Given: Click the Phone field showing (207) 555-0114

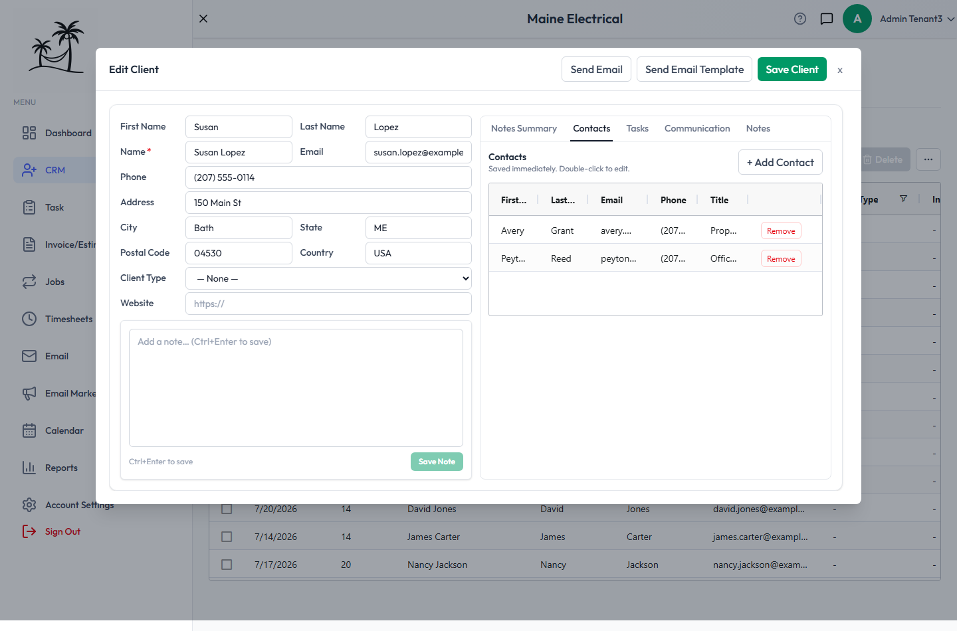Looking at the screenshot, I should [328, 177].
